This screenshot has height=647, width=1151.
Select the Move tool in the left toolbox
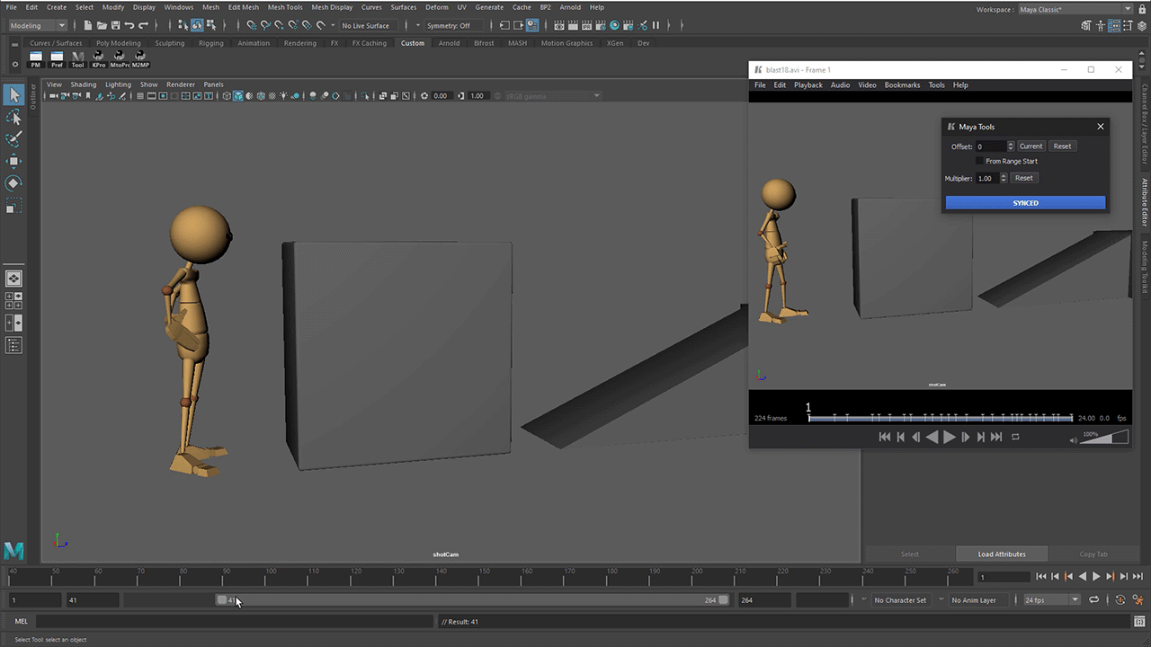click(x=13, y=162)
